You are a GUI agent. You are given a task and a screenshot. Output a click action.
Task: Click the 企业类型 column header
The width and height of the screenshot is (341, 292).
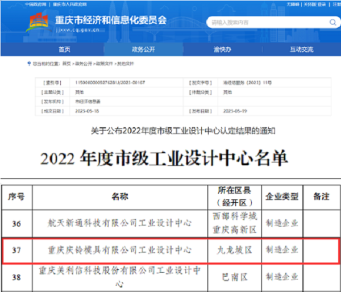click(282, 197)
